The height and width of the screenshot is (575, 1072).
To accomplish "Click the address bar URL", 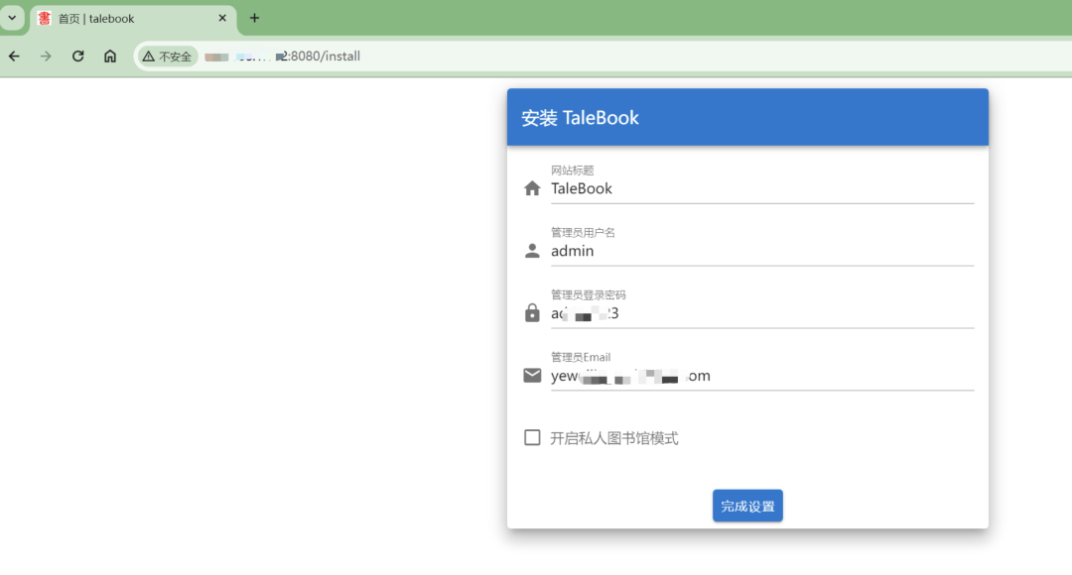I will 282,56.
